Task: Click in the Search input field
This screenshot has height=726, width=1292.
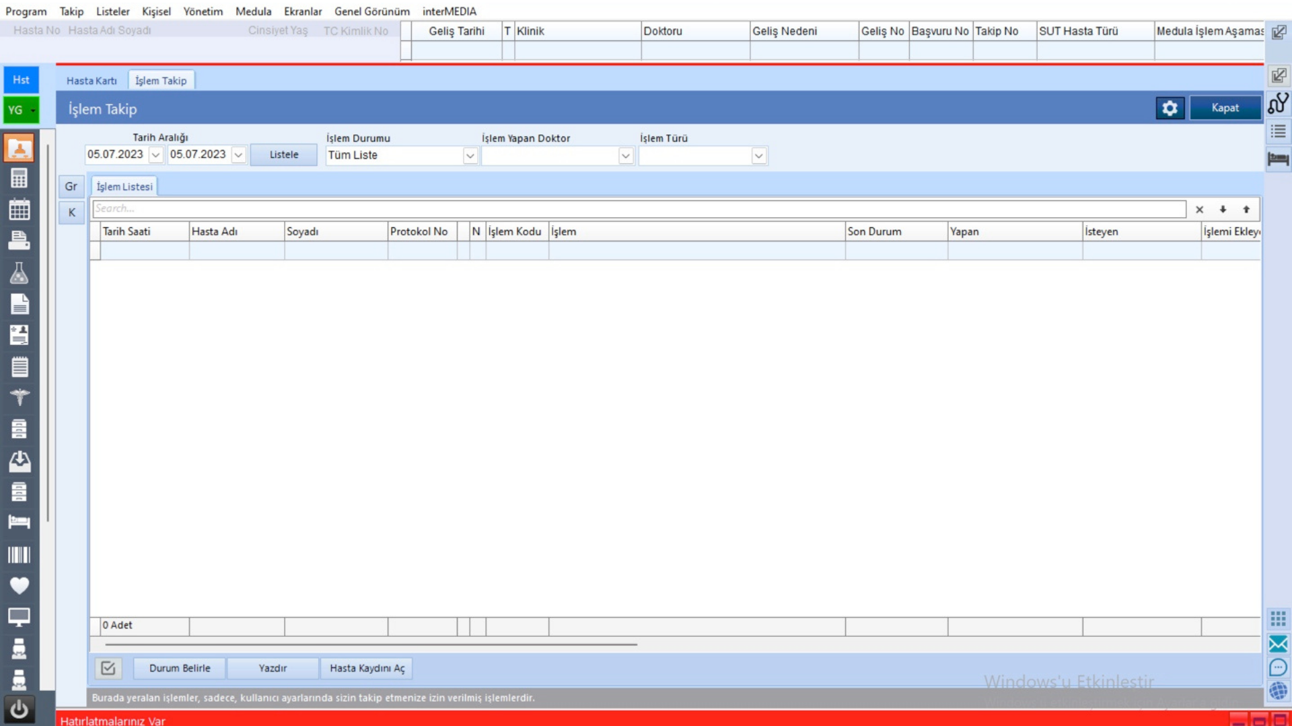Action: 638,209
